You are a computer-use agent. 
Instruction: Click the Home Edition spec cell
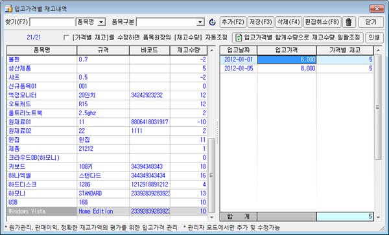pyautogui.click(x=103, y=211)
